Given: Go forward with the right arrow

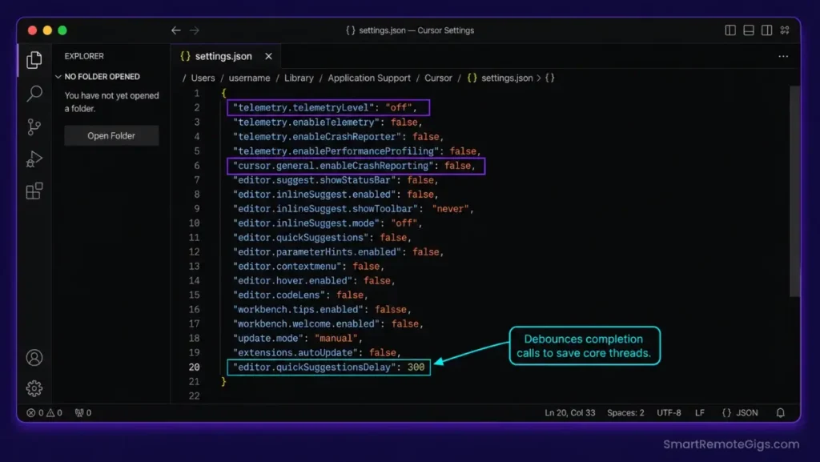Looking at the screenshot, I should pos(195,30).
